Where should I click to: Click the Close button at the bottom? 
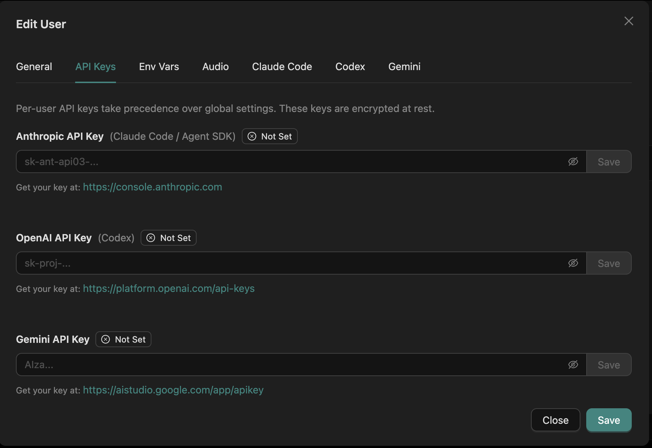coord(555,420)
